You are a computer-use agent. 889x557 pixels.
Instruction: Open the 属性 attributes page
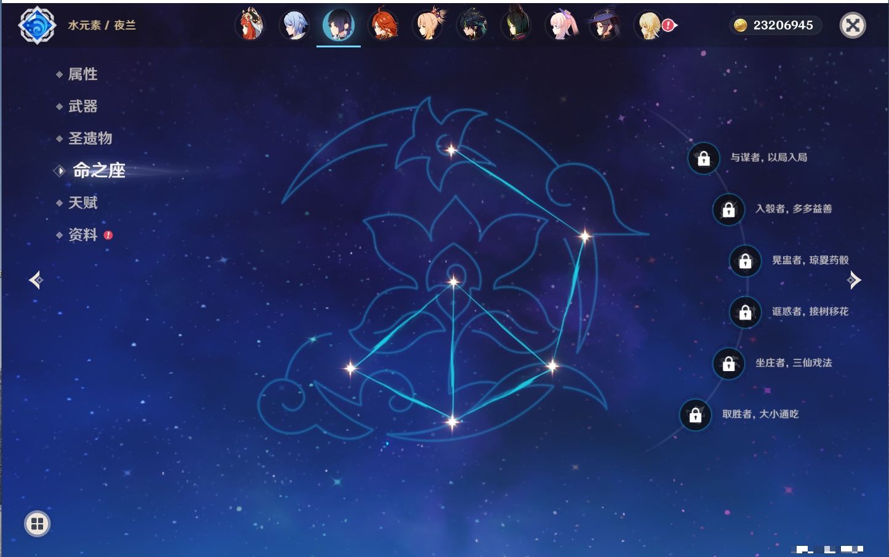coord(82,74)
